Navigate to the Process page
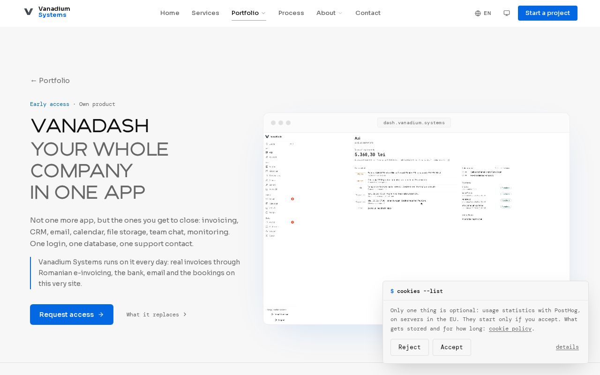Viewport: 600px width, 375px height. [291, 13]
